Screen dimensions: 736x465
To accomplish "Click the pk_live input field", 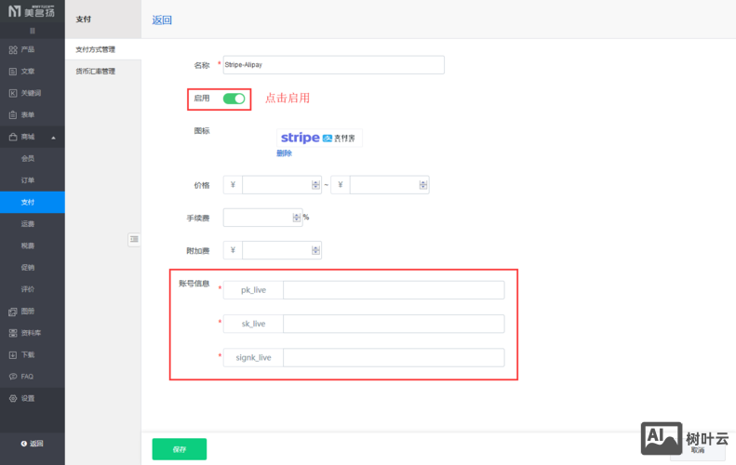I will point(394,290).
